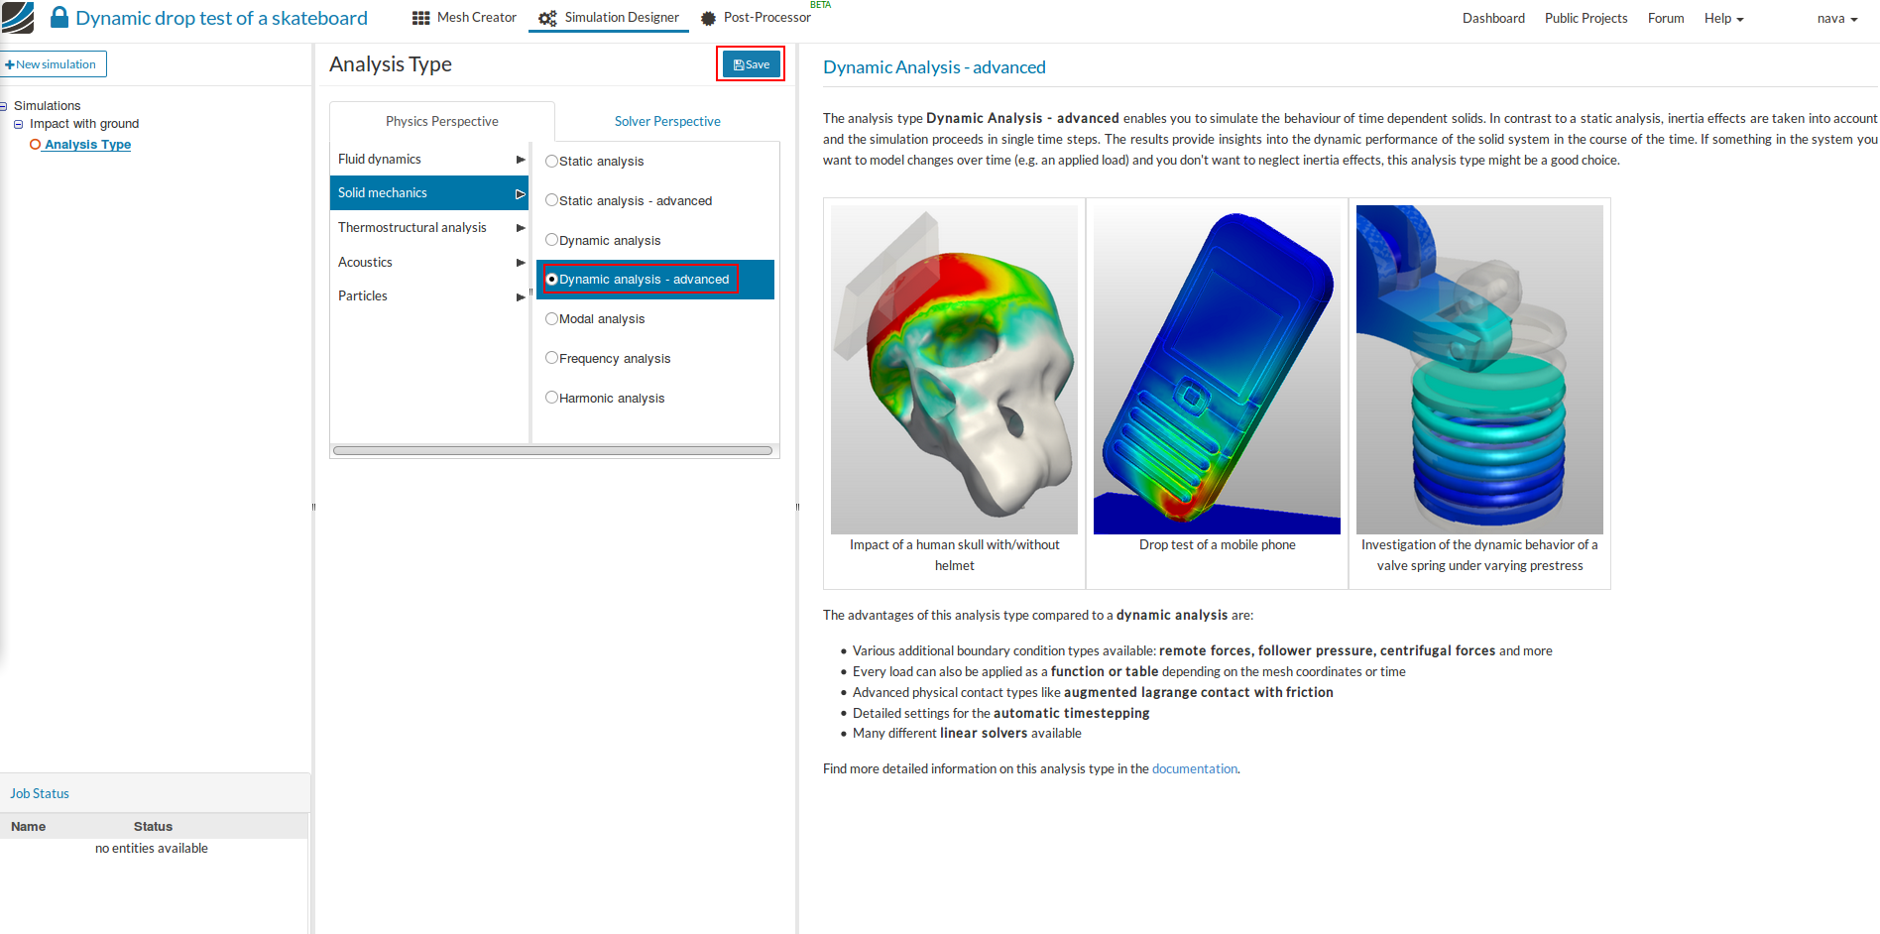Choose Modal analysis option
This screenshot has height=934, width=1880.
pyautogui.click(x=552, y=317)
